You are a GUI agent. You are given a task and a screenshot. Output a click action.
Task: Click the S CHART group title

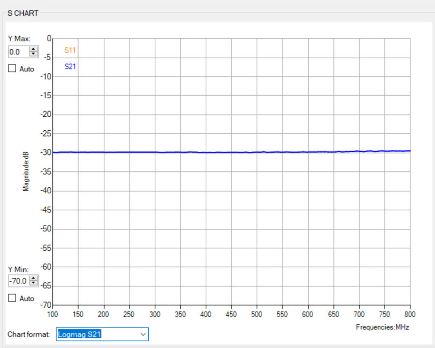[23, 13]
